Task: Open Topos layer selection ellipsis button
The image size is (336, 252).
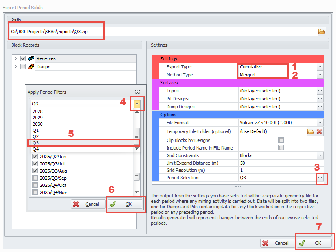Action: pos(320,91)
